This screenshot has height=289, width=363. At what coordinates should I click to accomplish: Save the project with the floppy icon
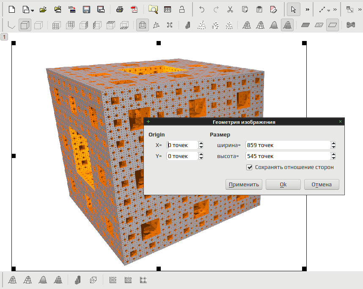coord(86,9)
